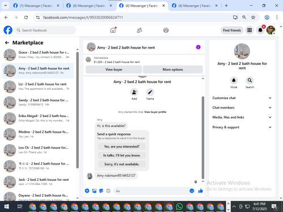This screenshot has width=283, height=212.
Task: Open Sandy conversation in chat list
Action: tap(38, 102)
